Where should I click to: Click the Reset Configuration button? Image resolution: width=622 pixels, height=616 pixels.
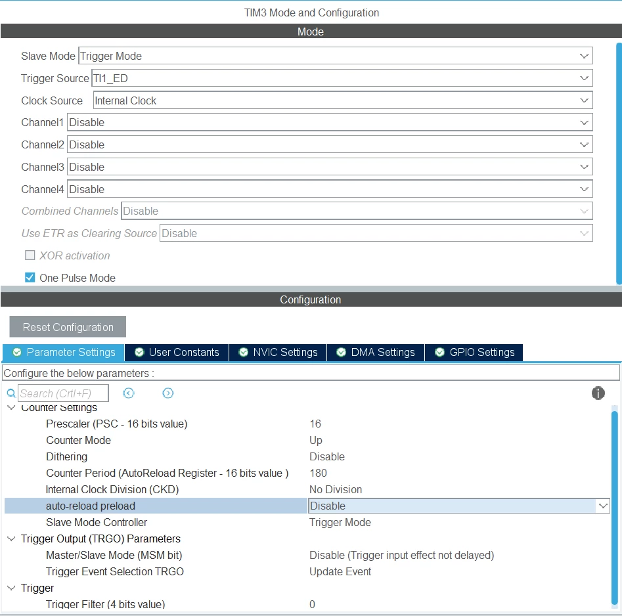[x=68, y=327]
